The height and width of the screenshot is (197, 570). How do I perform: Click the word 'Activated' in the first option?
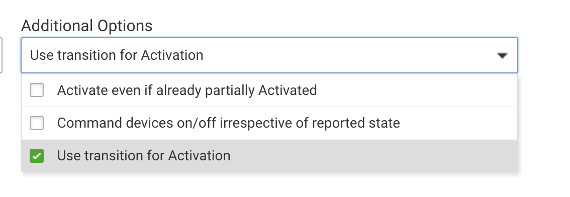(x=288, y=90)
